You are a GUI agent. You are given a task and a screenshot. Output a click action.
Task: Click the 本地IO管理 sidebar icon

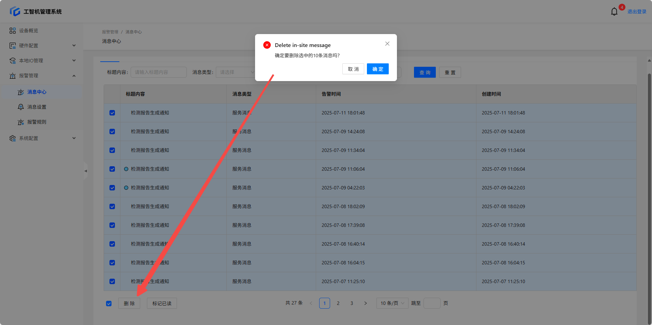click(x=13, y=61)
